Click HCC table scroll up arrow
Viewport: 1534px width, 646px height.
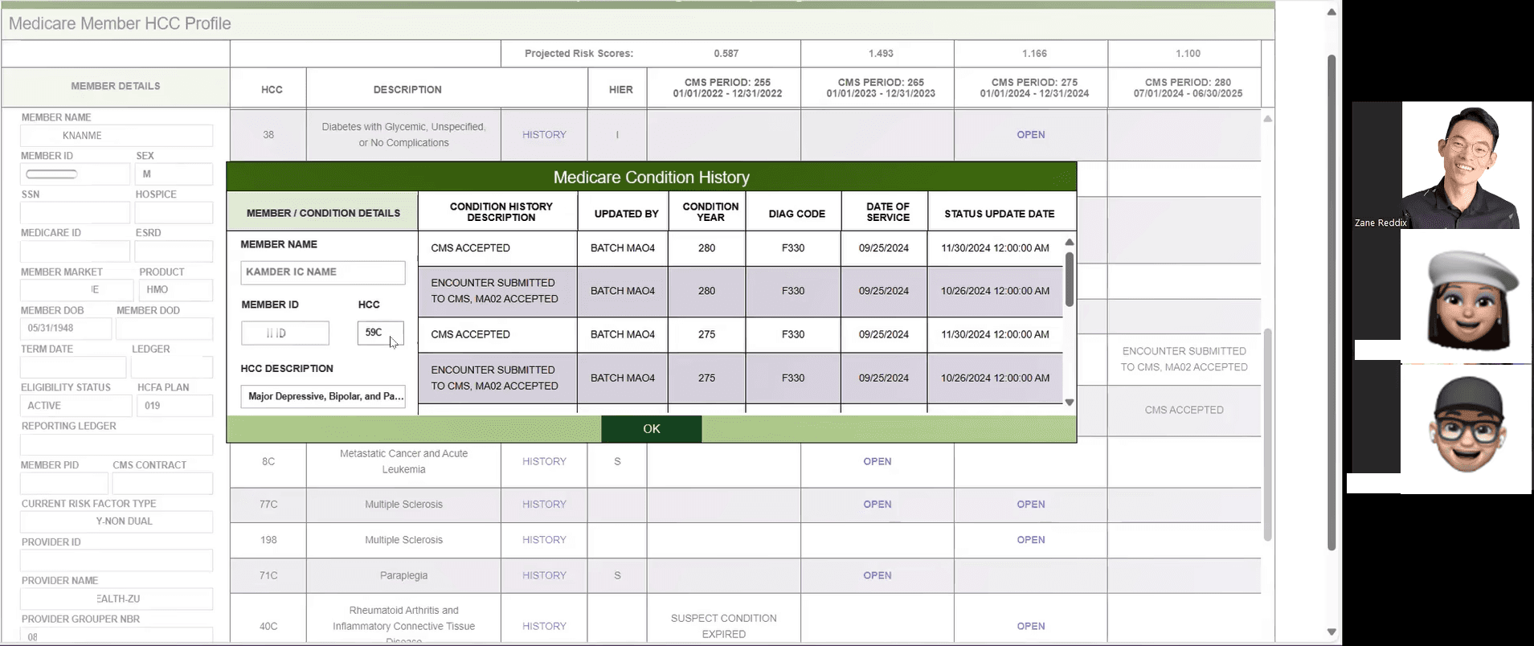[x=1267, y=119]
